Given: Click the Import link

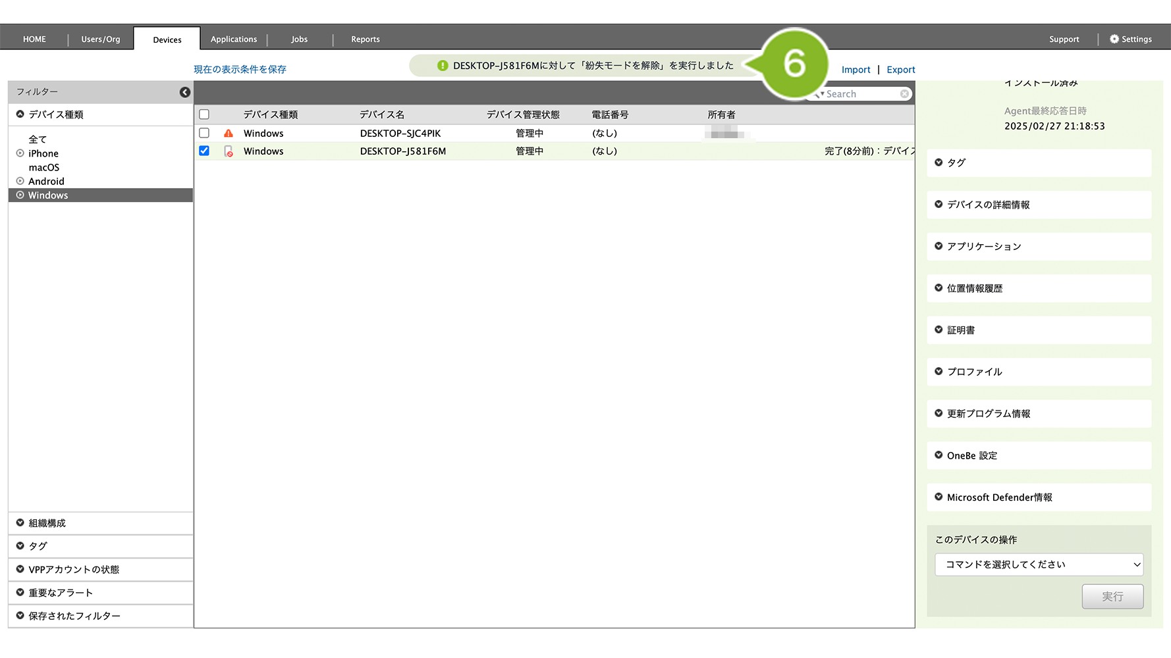Looking at the screenshot, I should point(856,70).
